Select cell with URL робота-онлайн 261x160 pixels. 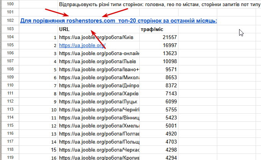pyautogui.click(x=99, y=53)
